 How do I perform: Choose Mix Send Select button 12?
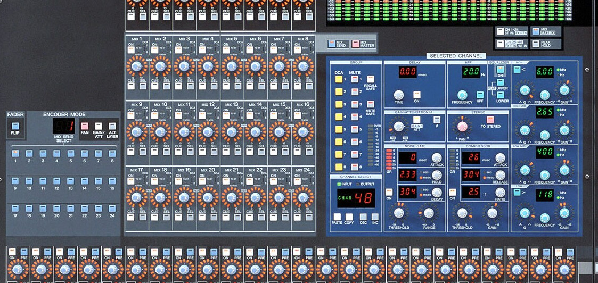[57, 181]
